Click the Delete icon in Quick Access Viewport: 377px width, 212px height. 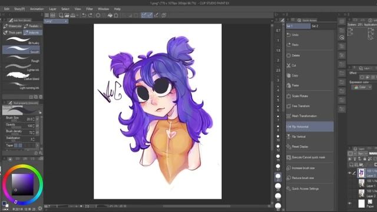coord(289,55)
